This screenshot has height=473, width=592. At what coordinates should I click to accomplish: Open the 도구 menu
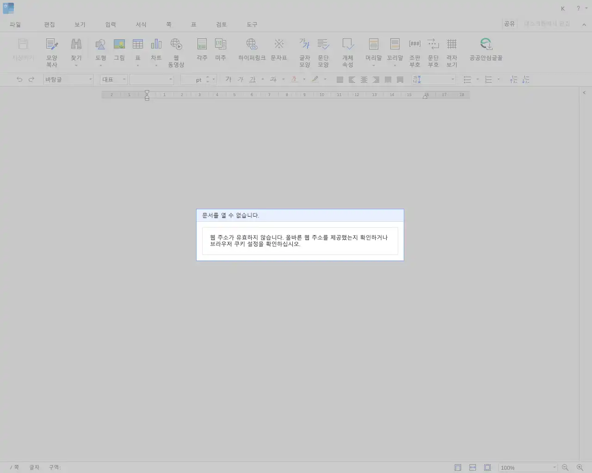pyautogui.click(x=252, y=24)
